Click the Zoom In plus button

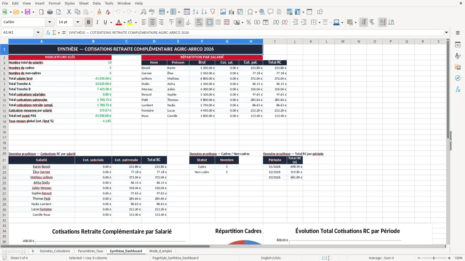449,258
